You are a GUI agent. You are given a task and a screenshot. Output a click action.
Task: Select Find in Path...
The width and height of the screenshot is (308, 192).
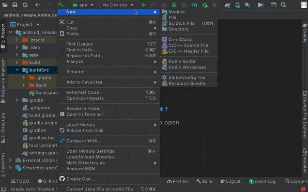[x=109, y=50]
